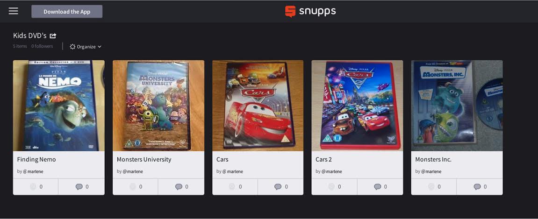Open the Monsters University DVD photo

158,106
